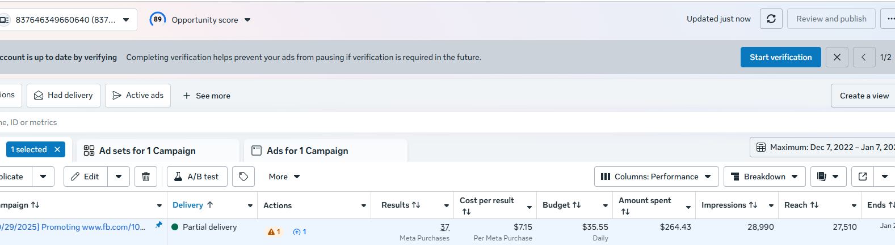Open the Columns: Performance dropdown
Viewport: 895px width, 245px height.
point(656,177)
